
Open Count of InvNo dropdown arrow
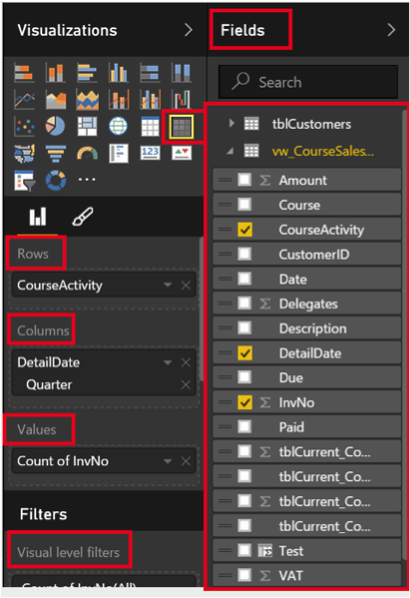pyautogui.click(x=168, y=461)
